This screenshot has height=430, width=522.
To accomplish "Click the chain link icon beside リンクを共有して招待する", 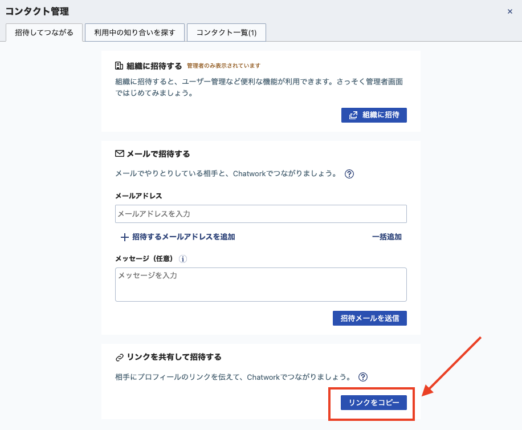I will [120, 358].
